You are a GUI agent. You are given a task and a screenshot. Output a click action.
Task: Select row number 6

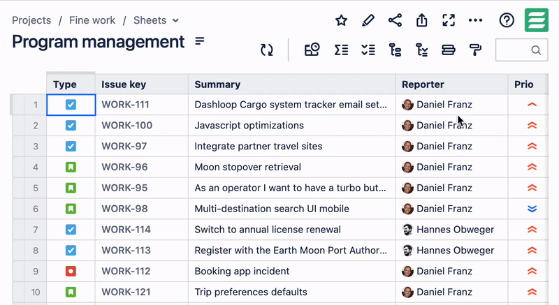point(36,209)
